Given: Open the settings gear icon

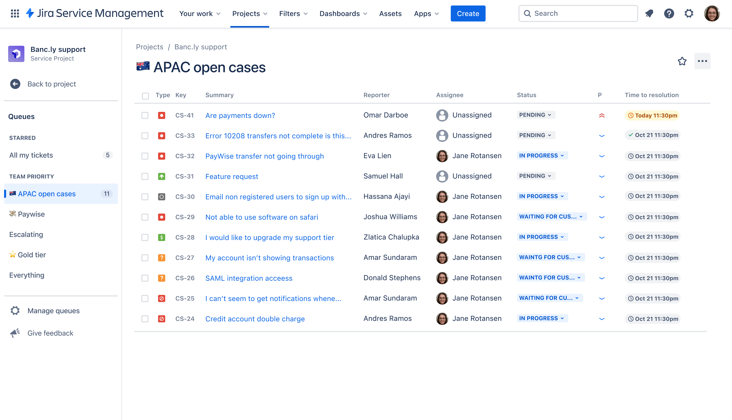Looking at the screenshot, I should tap(689, 13).
